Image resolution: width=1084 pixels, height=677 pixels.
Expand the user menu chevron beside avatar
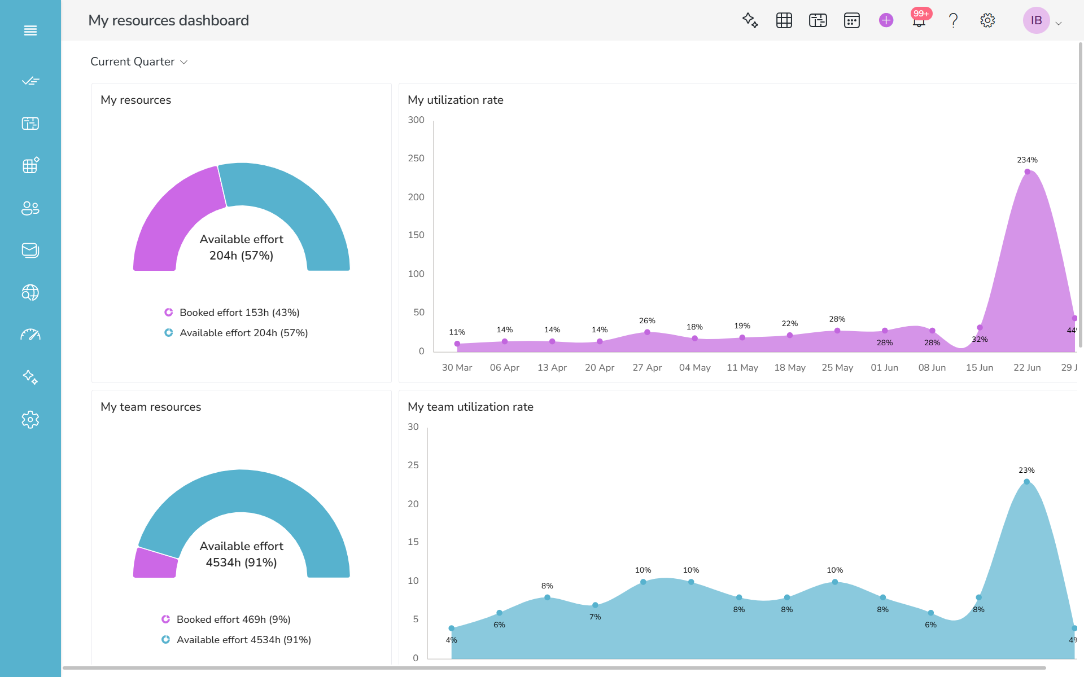[x=1059, y=23]
